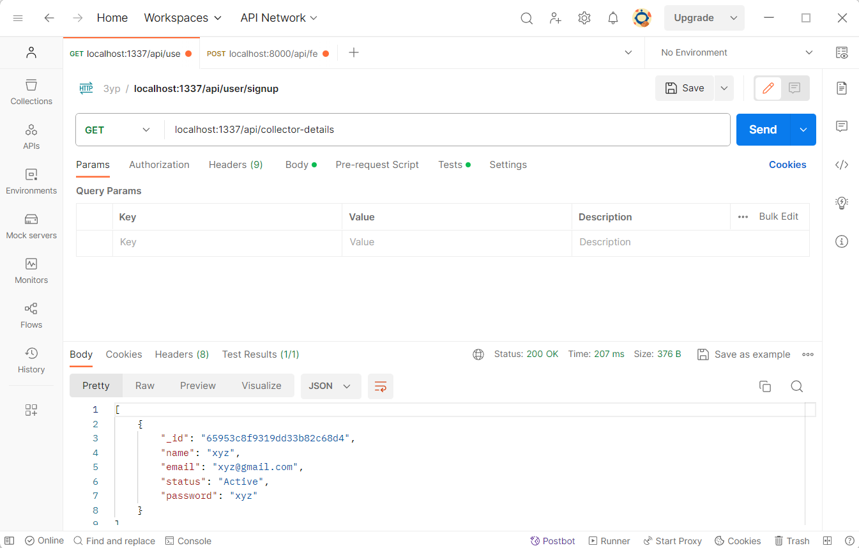Click the query param Key field
The image size is (859, 548).
[x=227, y=243]
